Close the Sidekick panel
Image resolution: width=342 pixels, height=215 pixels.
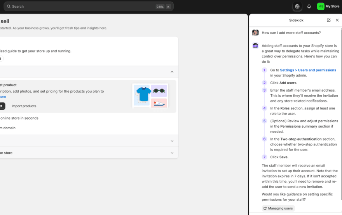(x=337, y=20)
